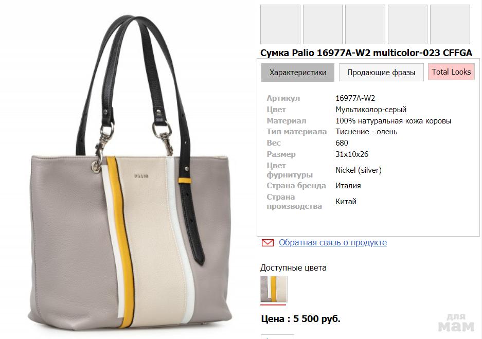Click the Размер value 31x10x26
Image resolution: width=482 pixels, height=339 pixels.
pos(352,154)
